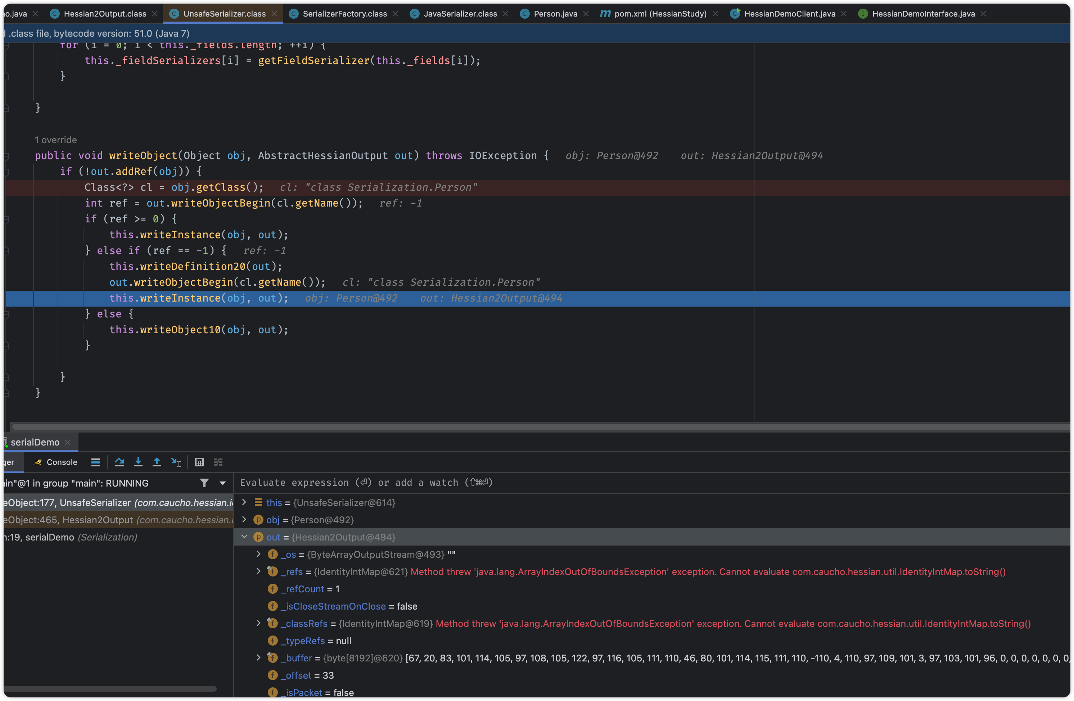Select the _refCount = 1 field row

tap(652, 589)
